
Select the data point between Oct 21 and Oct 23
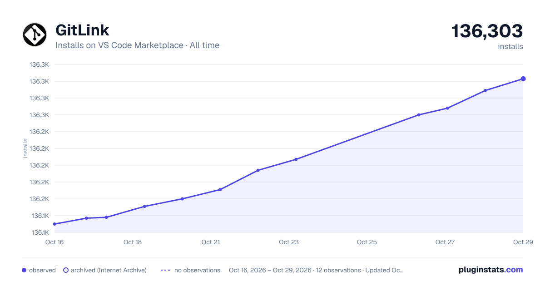coord(258,170)
